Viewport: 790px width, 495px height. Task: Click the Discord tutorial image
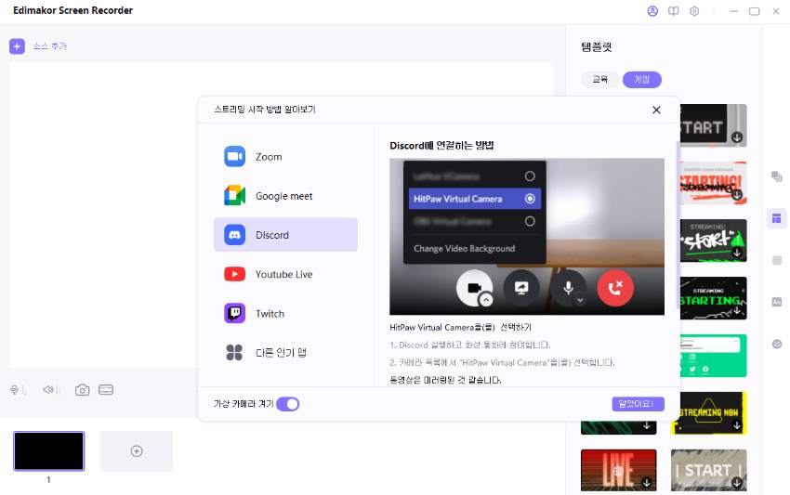[x=526, y=237]
